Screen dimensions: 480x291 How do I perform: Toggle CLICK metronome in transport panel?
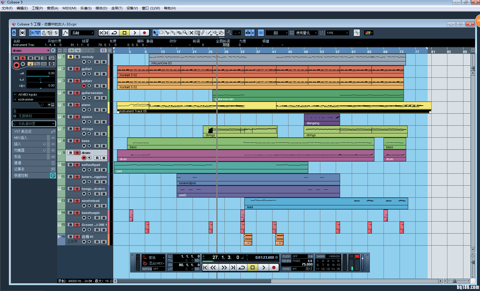tap(286, 256)
